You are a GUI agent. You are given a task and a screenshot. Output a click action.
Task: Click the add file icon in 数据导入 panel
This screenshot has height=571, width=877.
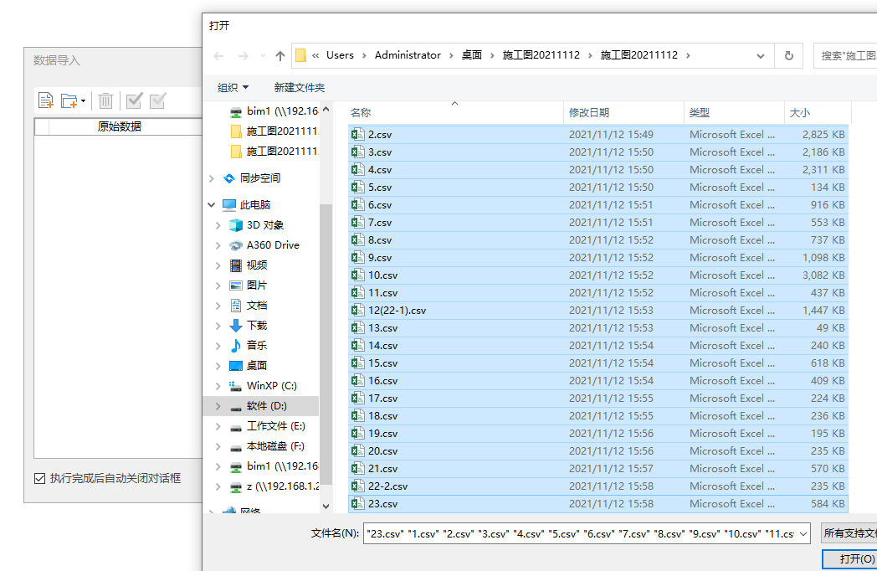point(46,100)
